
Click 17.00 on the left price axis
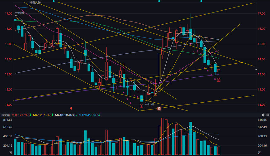[x=9, y=13]
